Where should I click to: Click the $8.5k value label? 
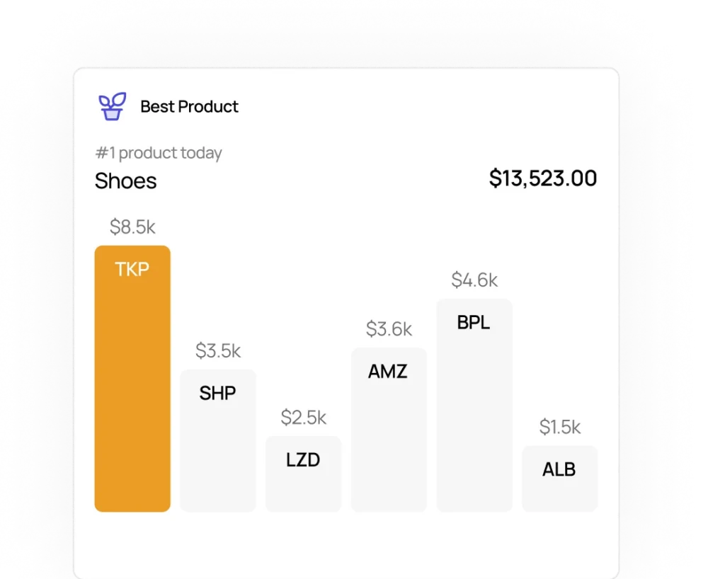point(132,227)
